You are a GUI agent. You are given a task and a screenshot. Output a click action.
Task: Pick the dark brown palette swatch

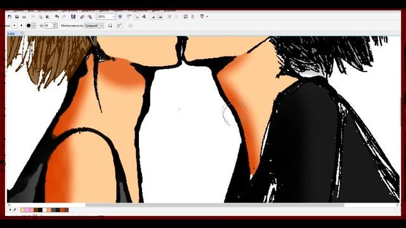[x=36, y=210]
